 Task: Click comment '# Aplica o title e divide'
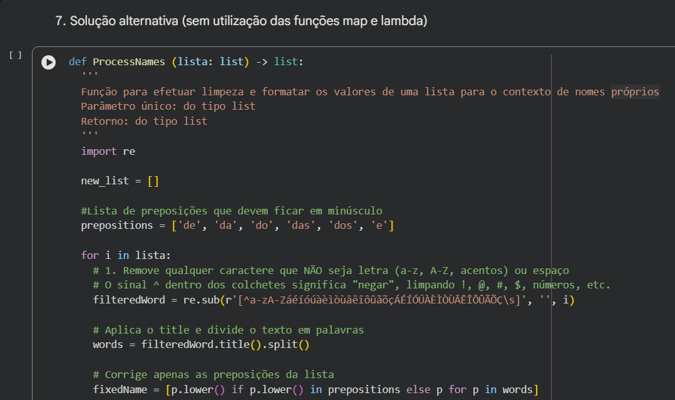(228, 330)
